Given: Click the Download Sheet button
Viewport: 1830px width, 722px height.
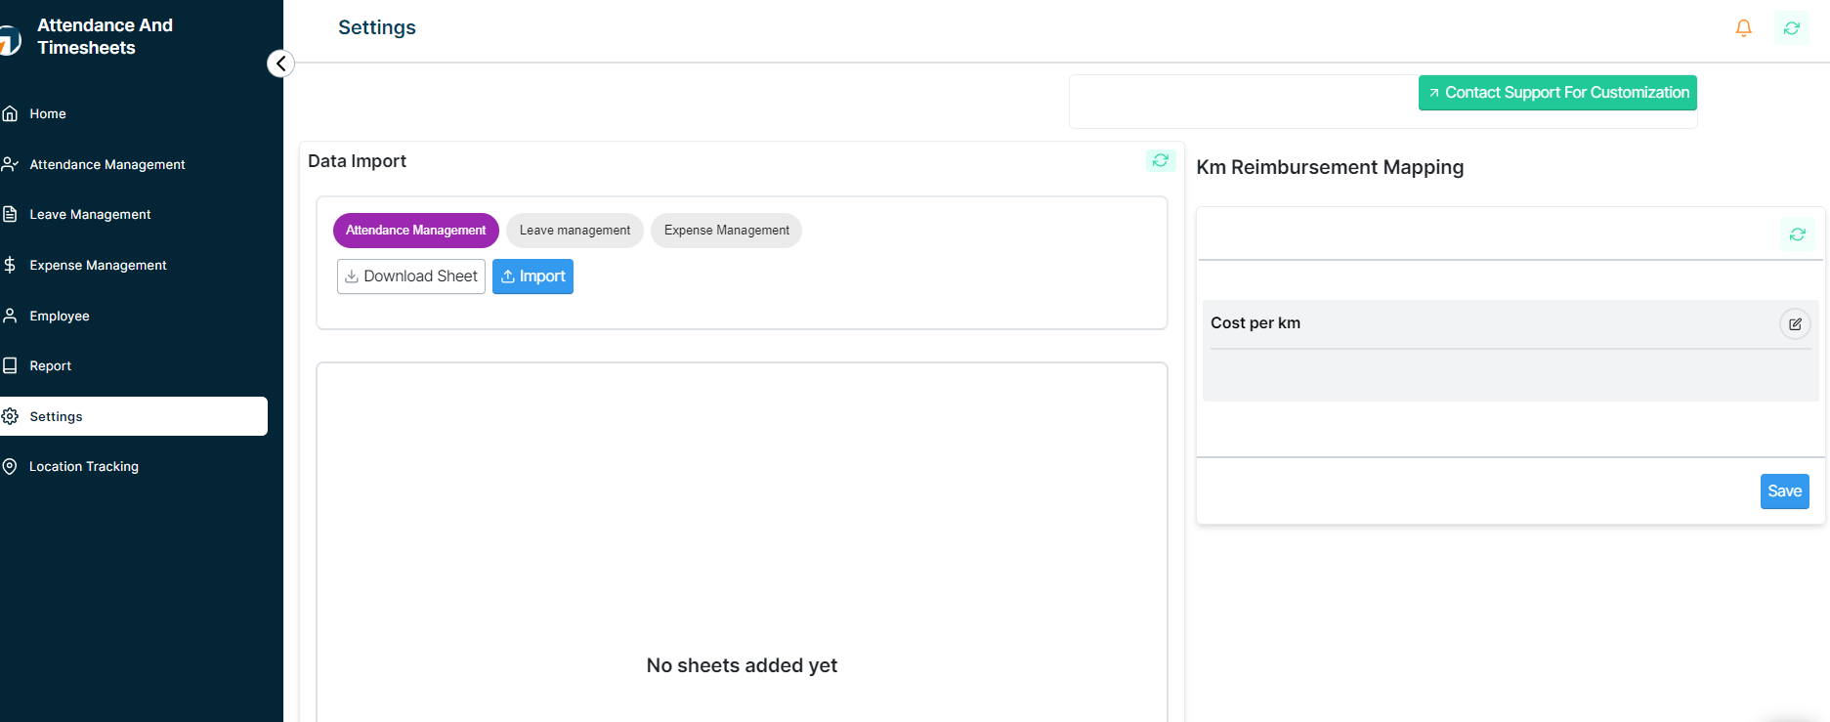Looking at the screenshot, I should click(x=411, y=276).
